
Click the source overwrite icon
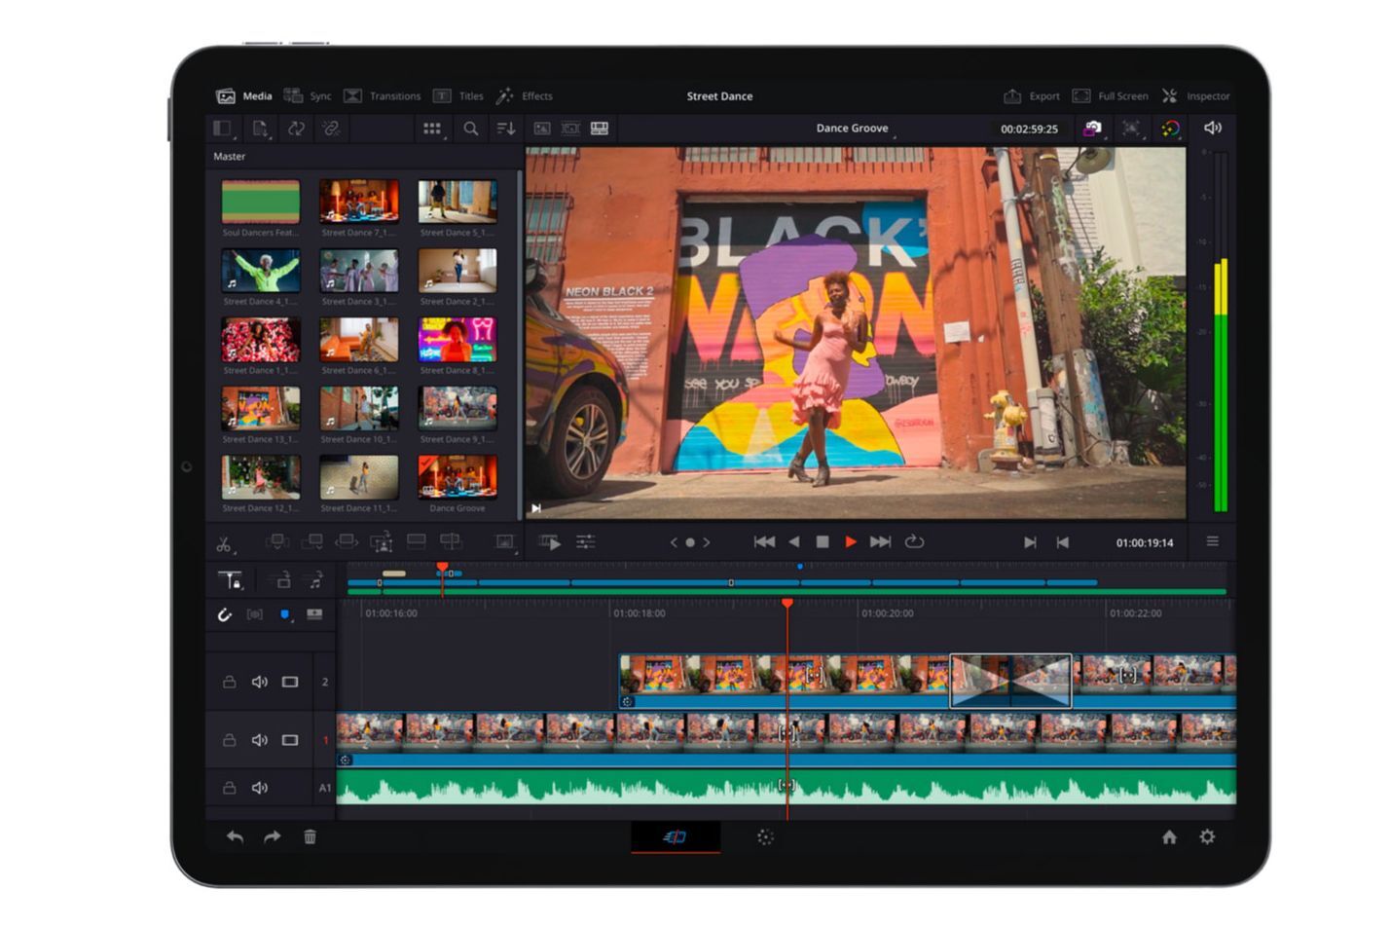tap(450, 541)
